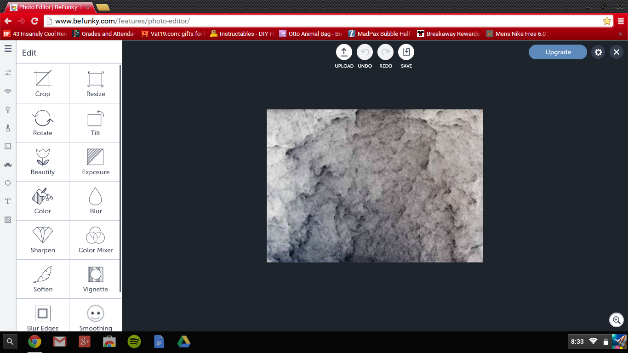Show more bookmarks overflow chevron
This screenshot has width=628, height=353.
tap(620, 34)
